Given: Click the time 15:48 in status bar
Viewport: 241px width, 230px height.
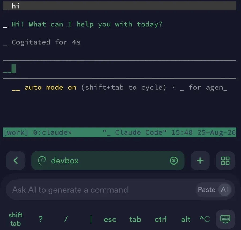Looking at the screenshot, I should tap(182, 132).
